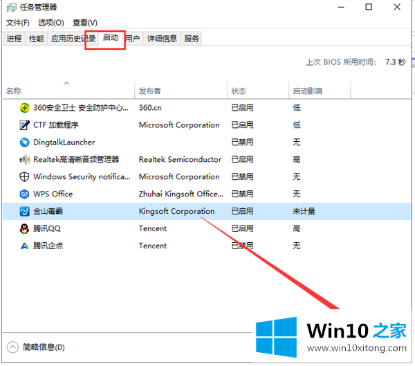Viewport: 415px width, 366px height.
Task: Select the Windows Security notifica... entry
Action: click(x=82, y=176)
